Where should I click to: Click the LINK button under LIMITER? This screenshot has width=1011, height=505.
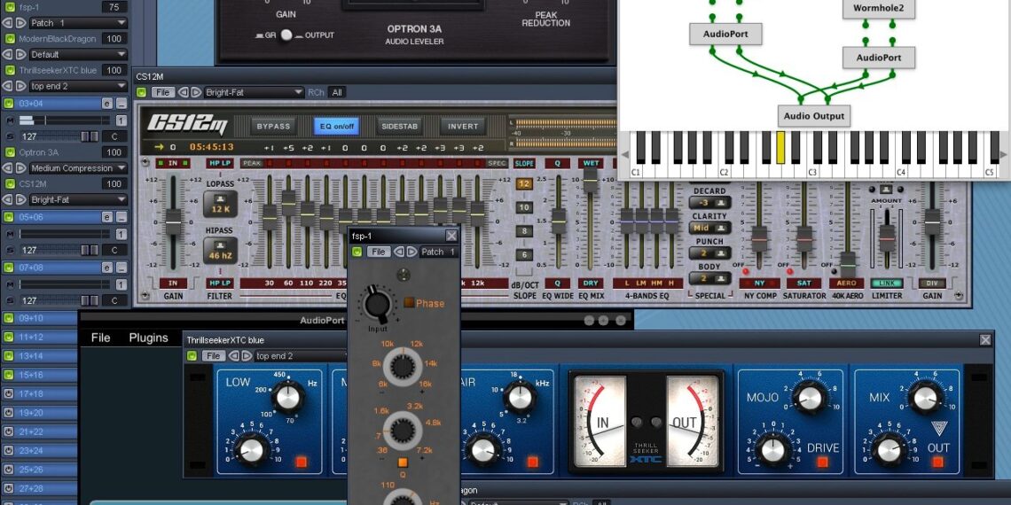887,283
